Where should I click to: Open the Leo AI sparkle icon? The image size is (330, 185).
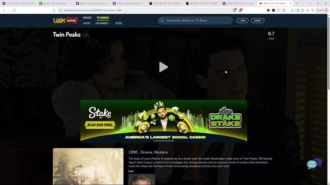click(307, 10)
